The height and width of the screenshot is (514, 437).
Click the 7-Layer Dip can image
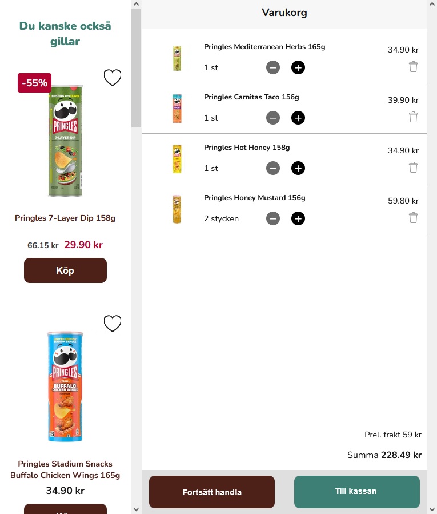tap(65, 141)
